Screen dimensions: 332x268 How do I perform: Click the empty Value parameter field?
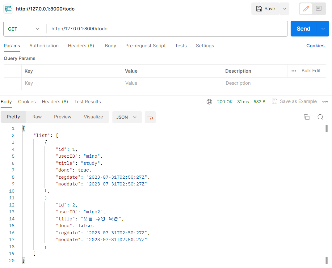pyautogui.click(x=172, y=83)
